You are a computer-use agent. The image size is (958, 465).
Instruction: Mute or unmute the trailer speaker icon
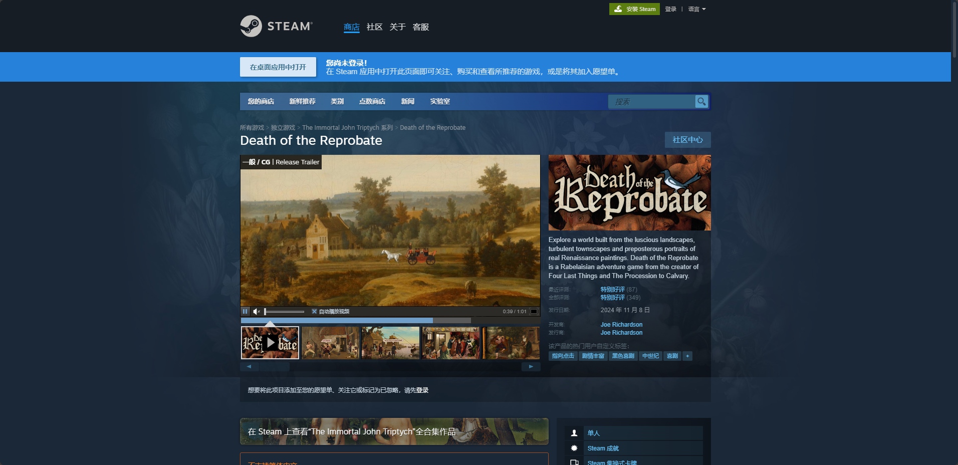[x=257, y=311]
